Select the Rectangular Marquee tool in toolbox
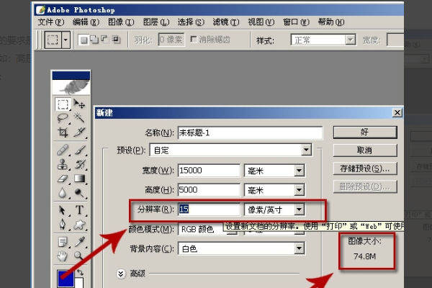 pyautogui.click(x=63, y=104)
